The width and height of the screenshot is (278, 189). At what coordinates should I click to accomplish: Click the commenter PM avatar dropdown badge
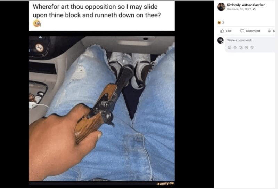222,42
